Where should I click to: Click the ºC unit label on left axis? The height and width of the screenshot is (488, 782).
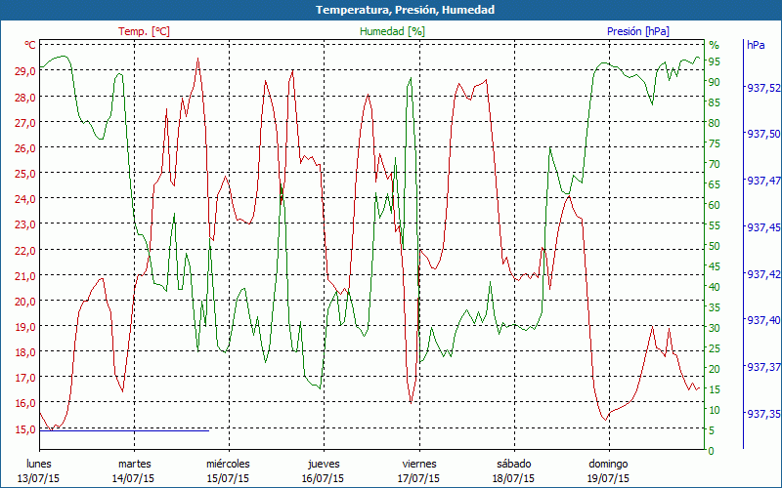coord(30,45)
